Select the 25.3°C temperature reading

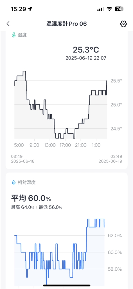(86, 50)
